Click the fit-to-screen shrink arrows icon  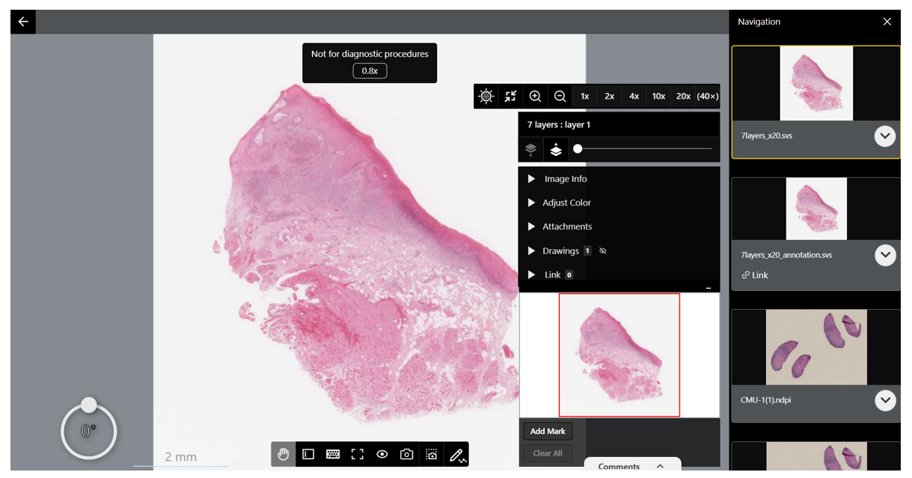point(510,96)
